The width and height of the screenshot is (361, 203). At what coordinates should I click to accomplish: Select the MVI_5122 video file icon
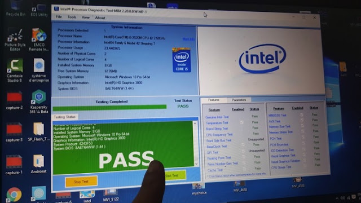111,196
